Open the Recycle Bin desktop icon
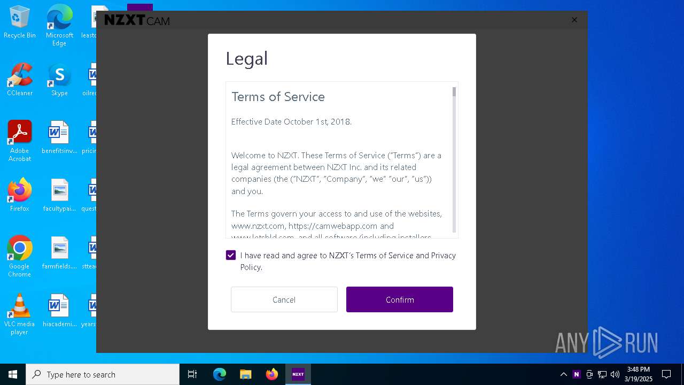The width and height of the screenshot is (684, 385). click(x=20, y=22)
